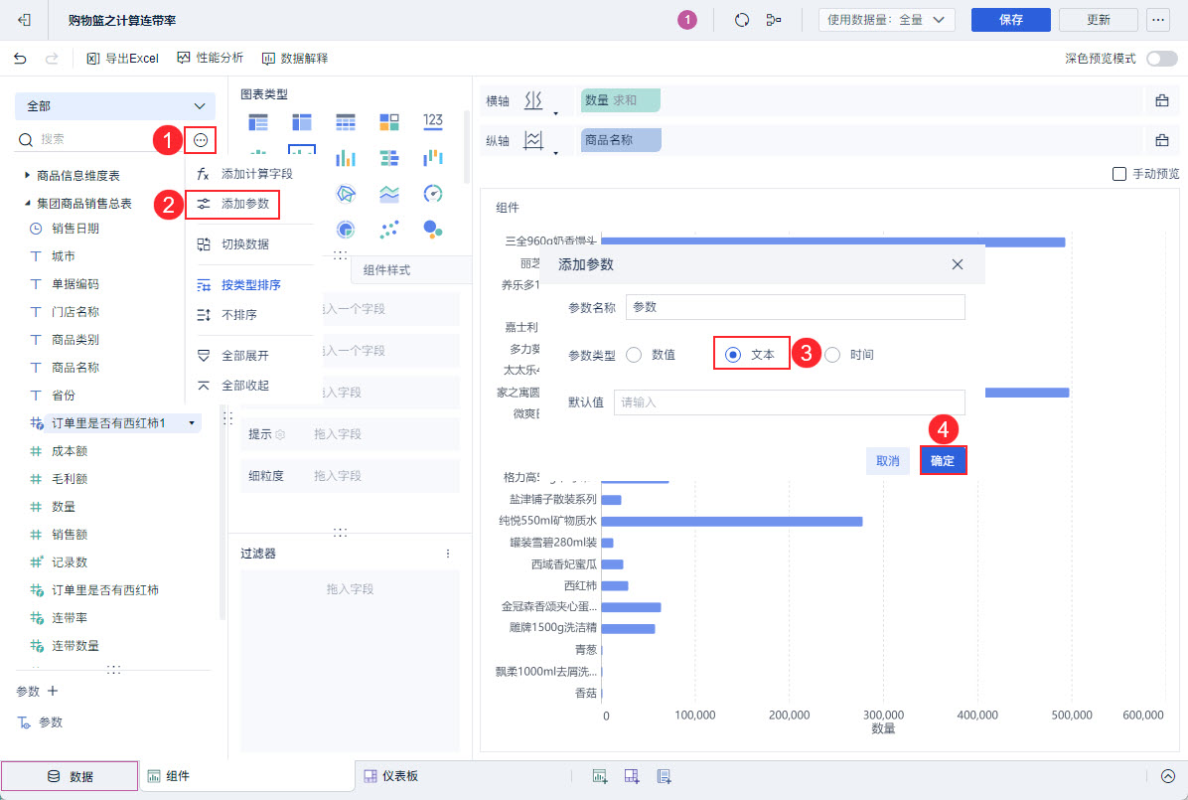
Task: Click the 确定 confirm button
Action: point(943,460)
